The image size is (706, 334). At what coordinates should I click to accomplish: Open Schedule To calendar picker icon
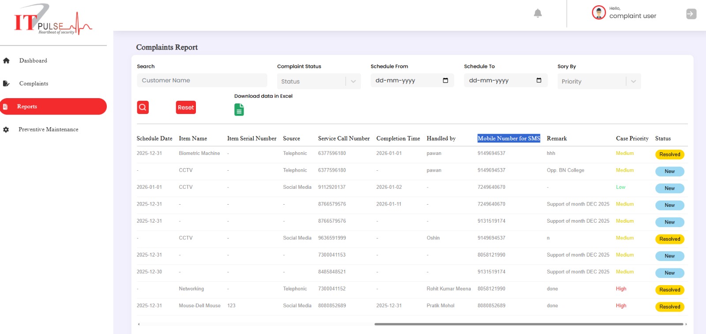(539, 81)
